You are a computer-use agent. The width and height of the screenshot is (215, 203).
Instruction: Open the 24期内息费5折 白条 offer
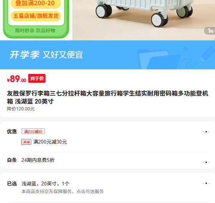38,160
